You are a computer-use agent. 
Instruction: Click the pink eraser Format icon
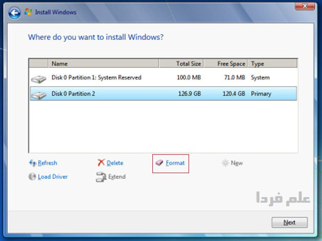pos(159,163)
